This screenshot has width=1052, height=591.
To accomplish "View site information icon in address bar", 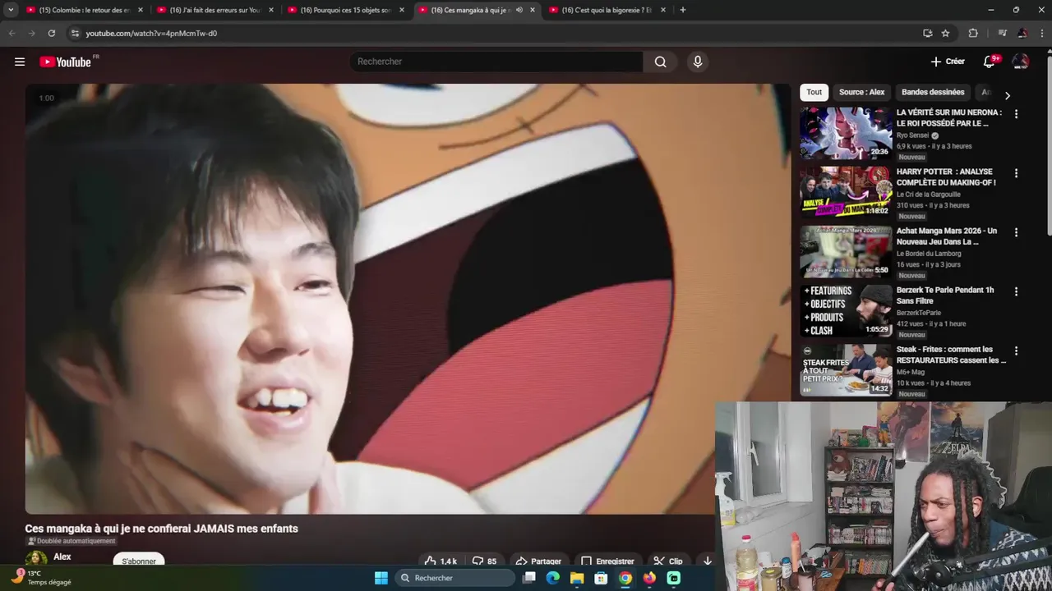I will click(75, 33).
